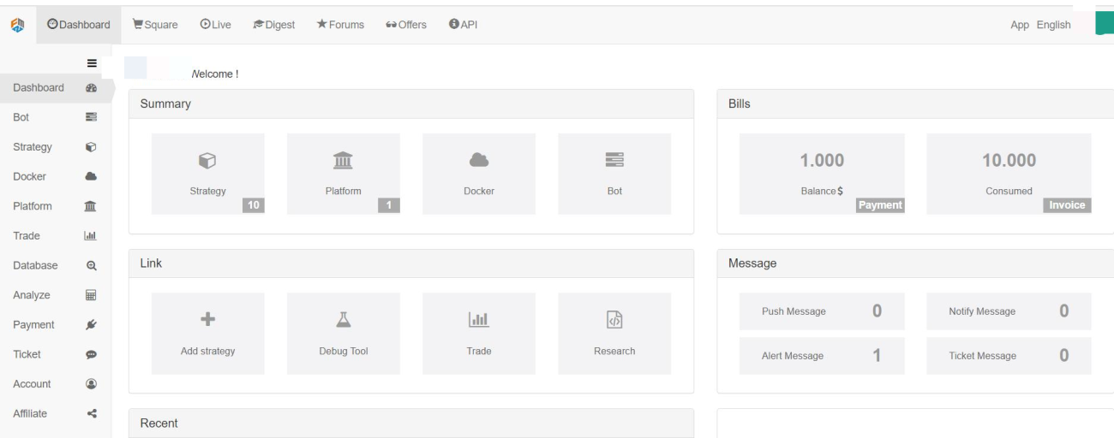Open the Strategy summary cube tile
The image size is (1114, 438).
click(x=207, y=174)
